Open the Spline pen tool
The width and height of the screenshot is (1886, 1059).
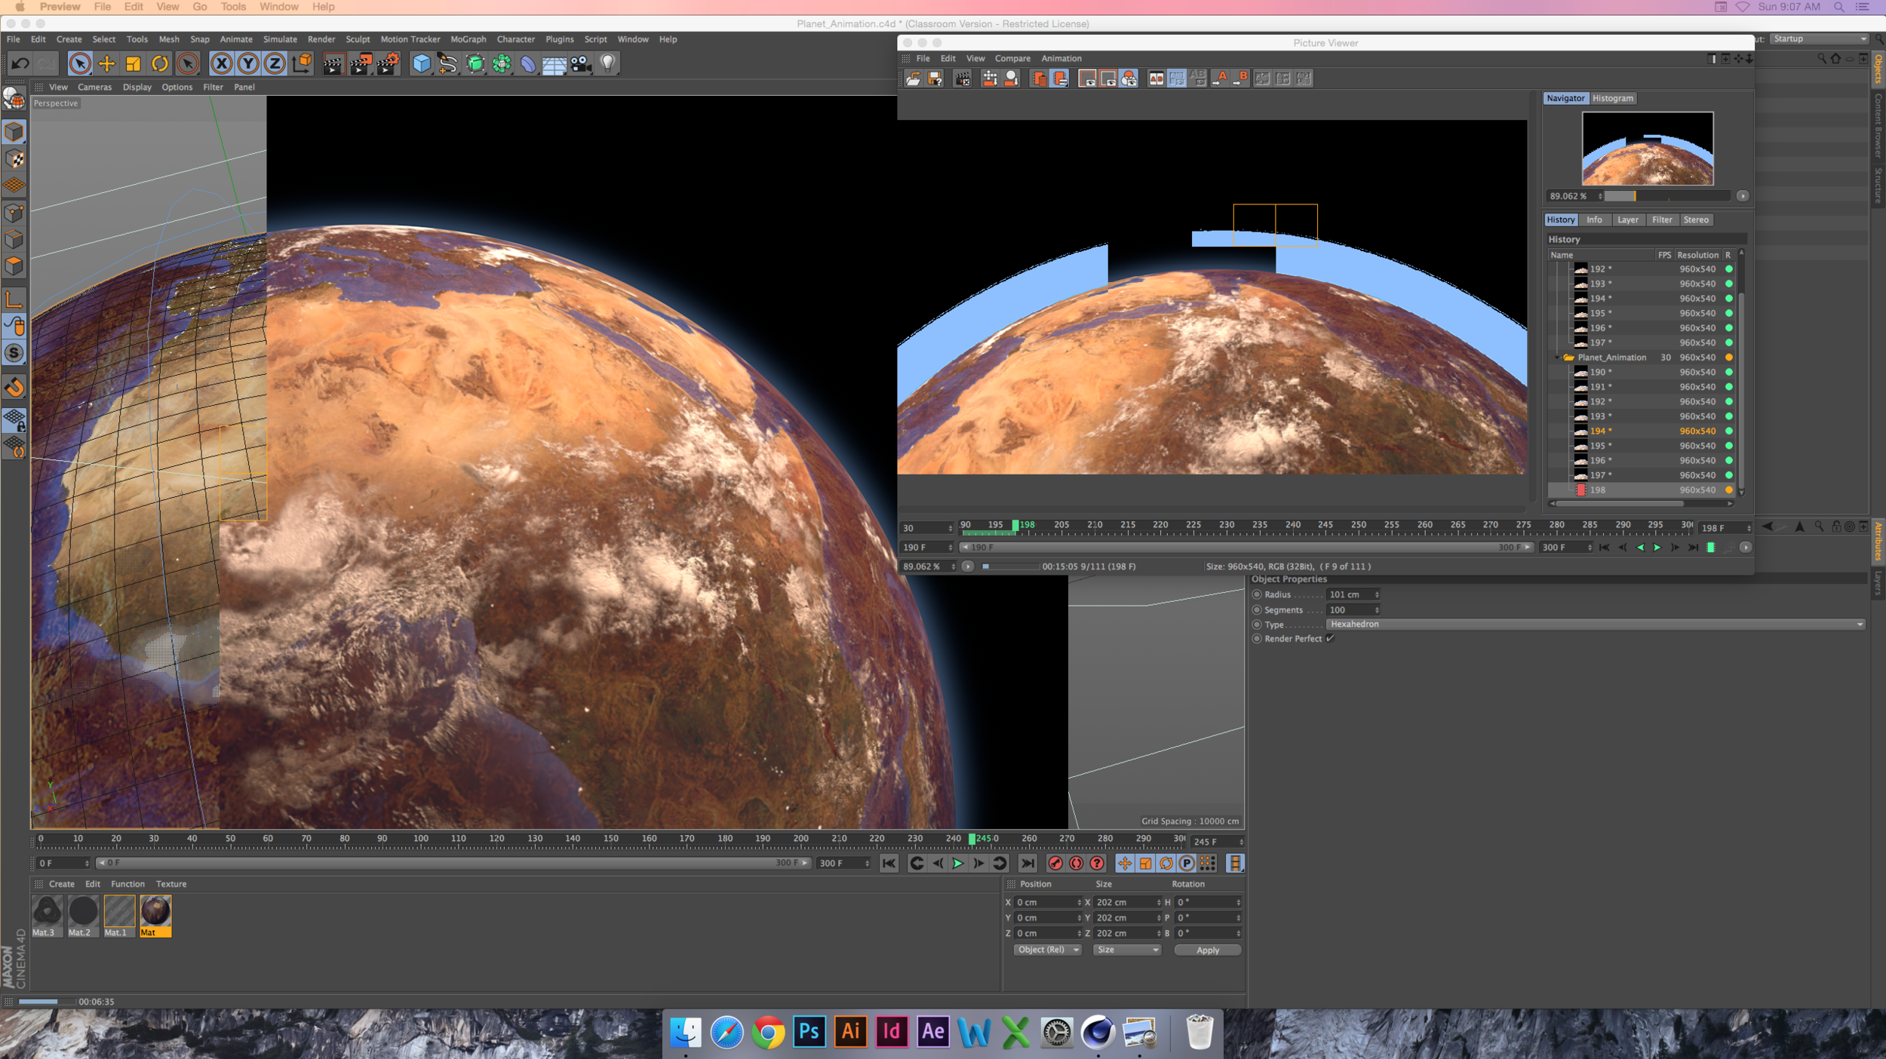click(447, 63)
